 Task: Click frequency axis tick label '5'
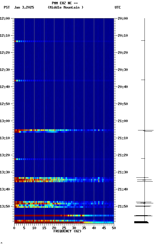24,228
